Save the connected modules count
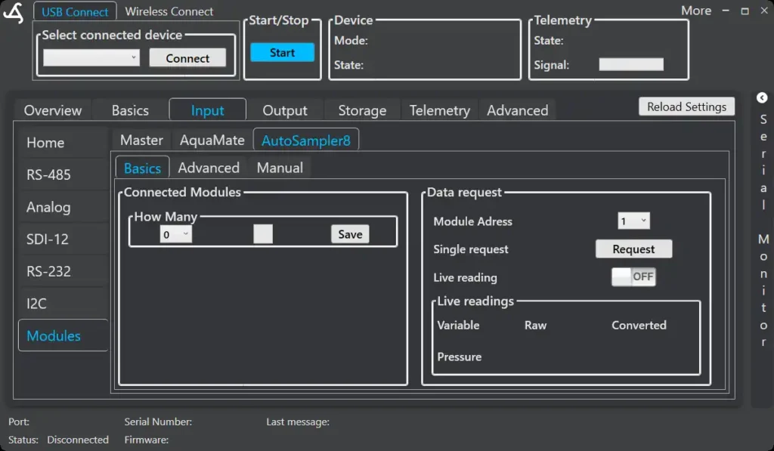The height and width of the screenshot is (451, 774). pos(350,234)
